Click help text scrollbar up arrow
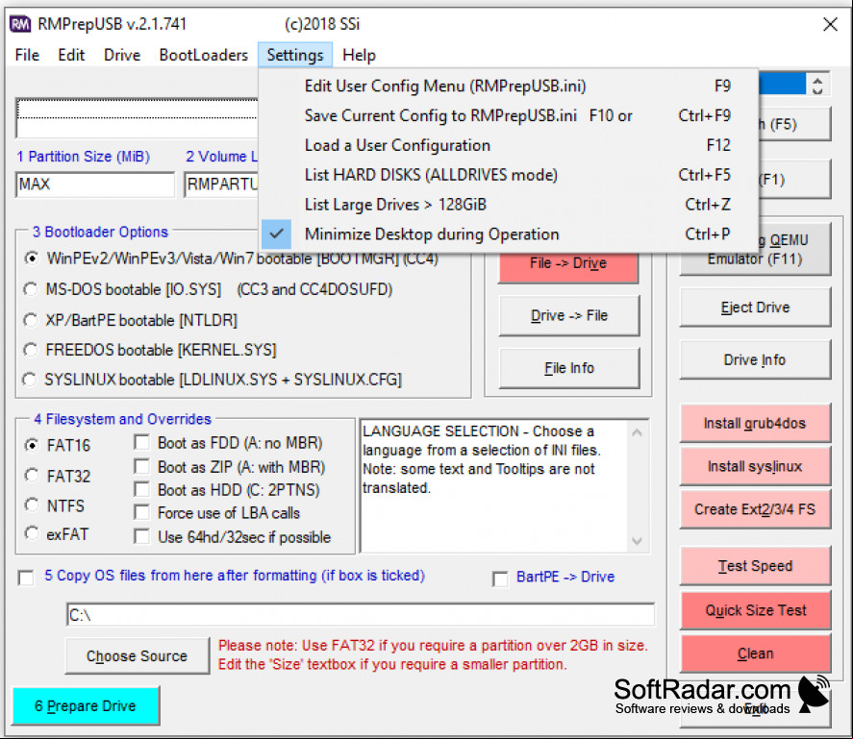Image resolution: width=853 pixels, height=739 pixels. (x=637, y=432)
